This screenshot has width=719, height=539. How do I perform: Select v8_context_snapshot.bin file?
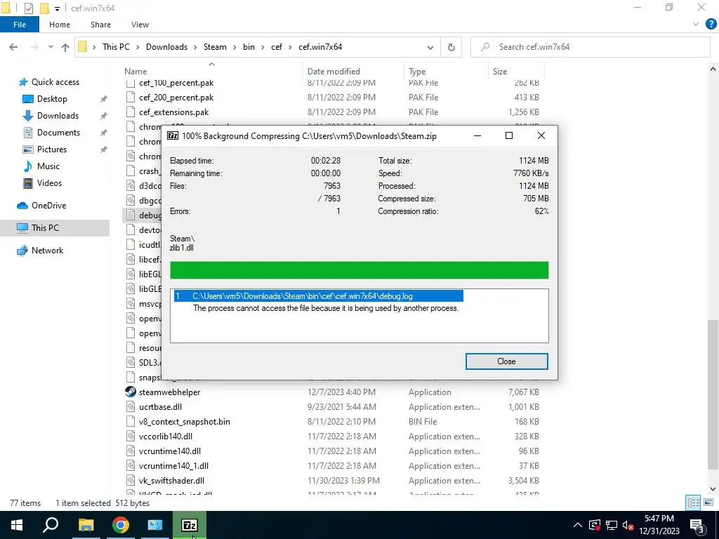coord(185,421)
